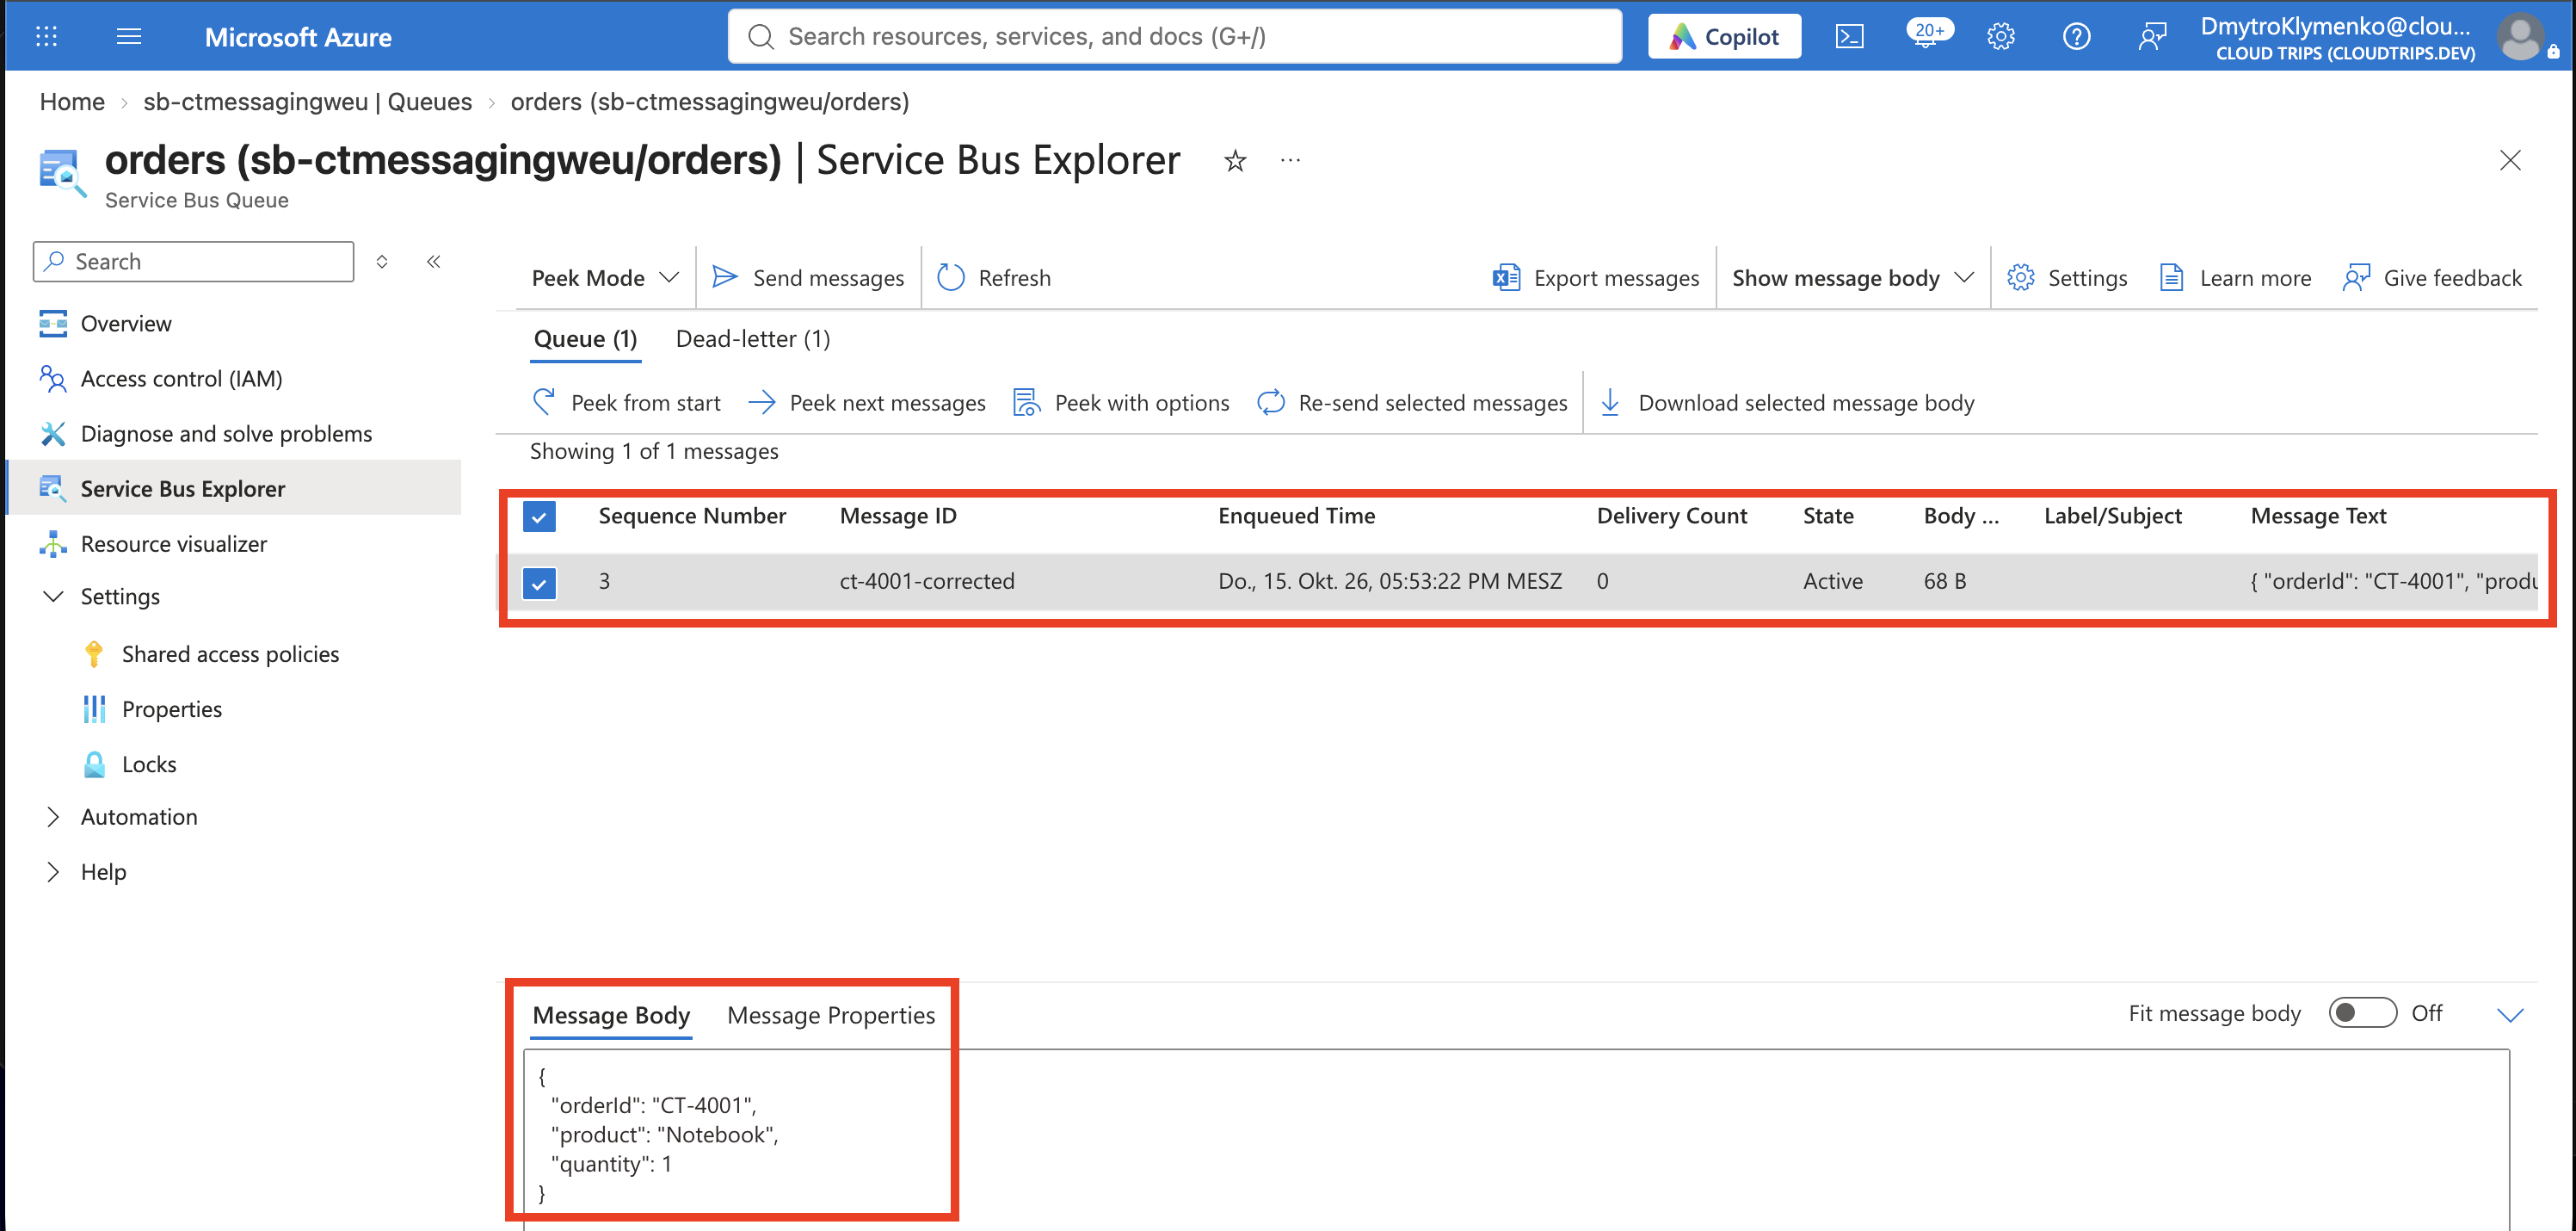Select the Queue (1) tab
The width and height of the screenshot is (2576, 1231).
[585, 339]
